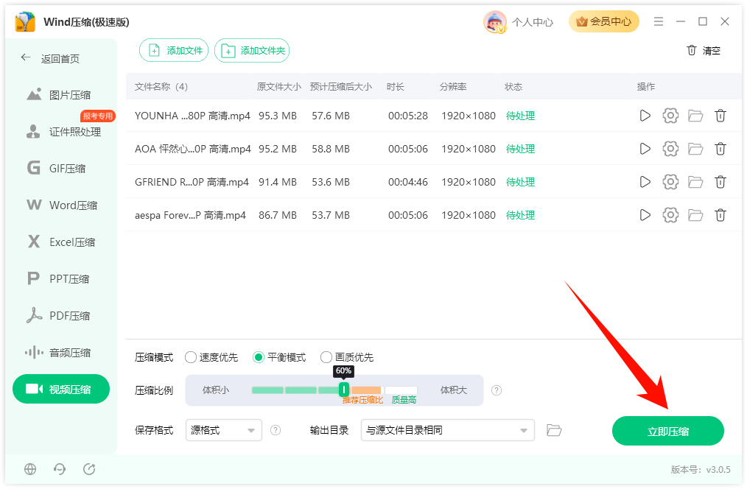747x489 pixels.
Task: Play preview of YOUNHA video file
Action: click(645, 116)
